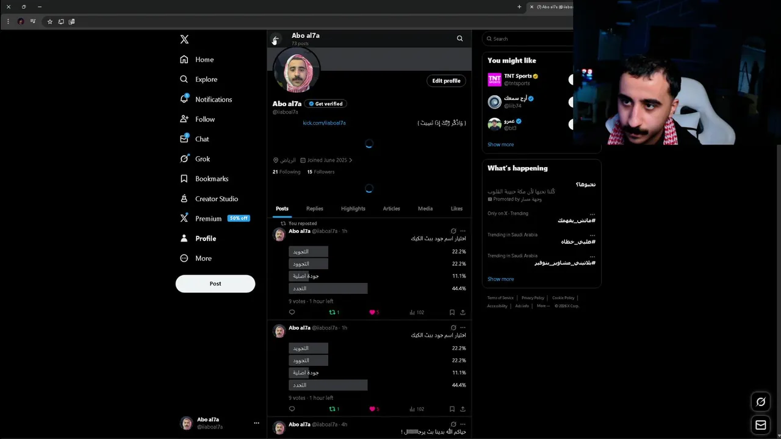Click the X logo in the sidebar

click(x=184, y=40)
